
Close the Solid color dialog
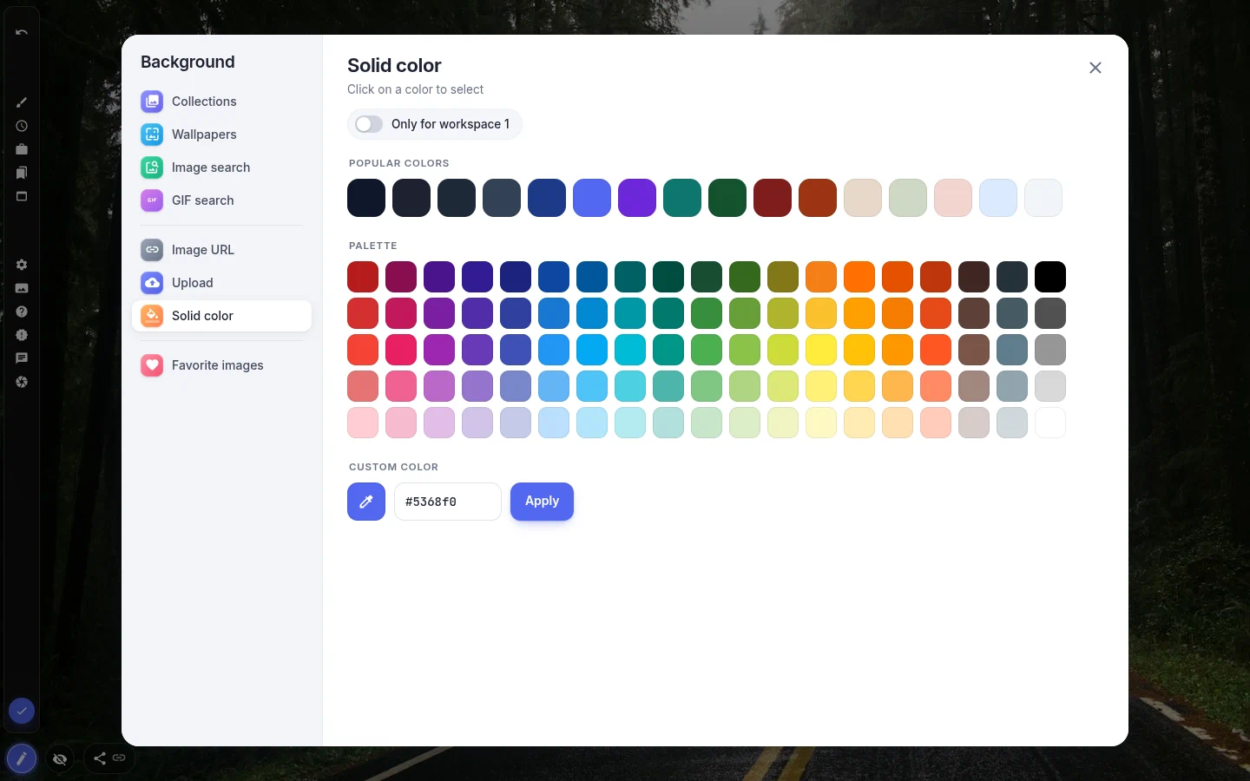1095,68
